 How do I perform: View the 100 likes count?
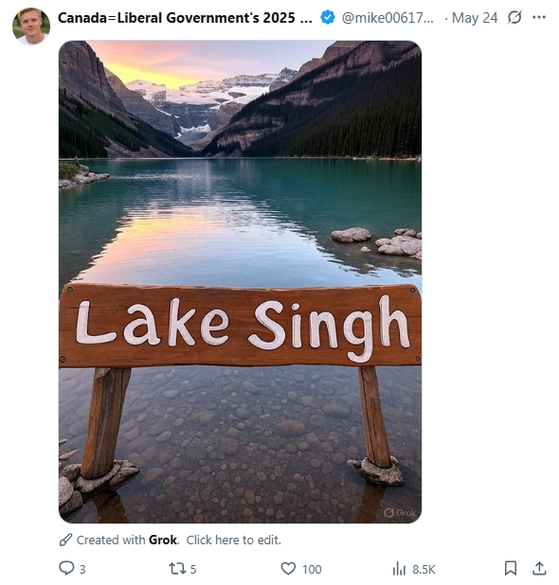click(312, 569)
